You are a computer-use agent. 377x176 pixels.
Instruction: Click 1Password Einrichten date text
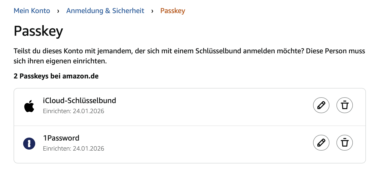pos(73,149)
